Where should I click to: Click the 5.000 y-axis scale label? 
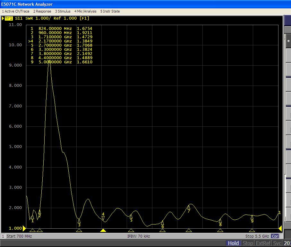pyautogui.click(x=15, y=147)
